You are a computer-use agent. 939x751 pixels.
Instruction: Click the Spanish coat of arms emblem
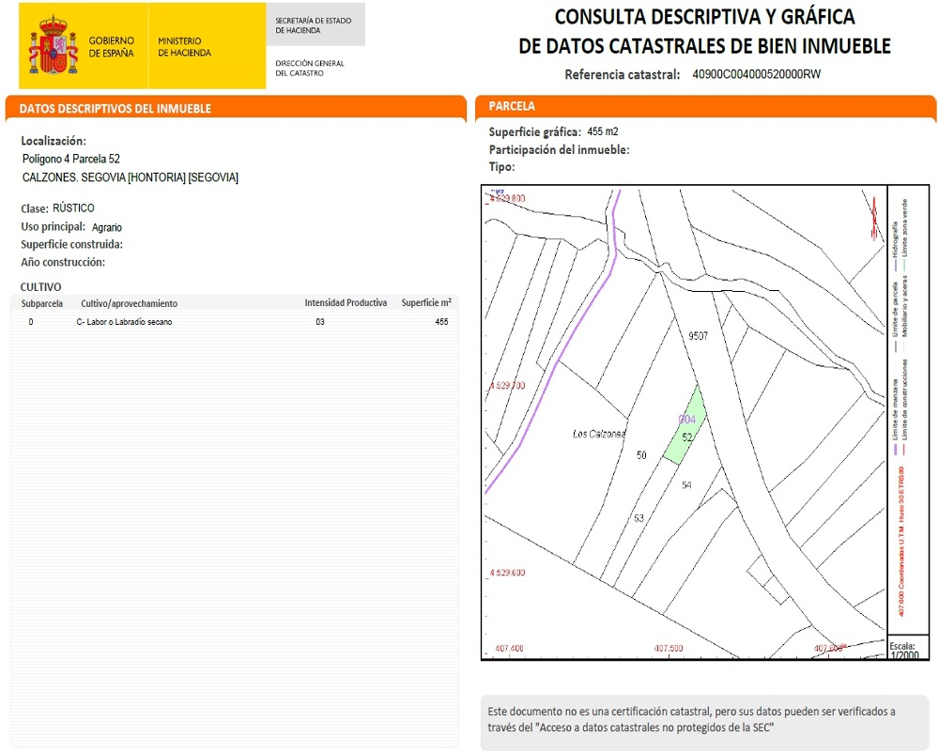pyautogui.click(x=54, y=46)
